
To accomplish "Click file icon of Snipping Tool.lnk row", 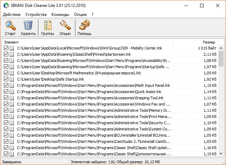I will [12, 98].
